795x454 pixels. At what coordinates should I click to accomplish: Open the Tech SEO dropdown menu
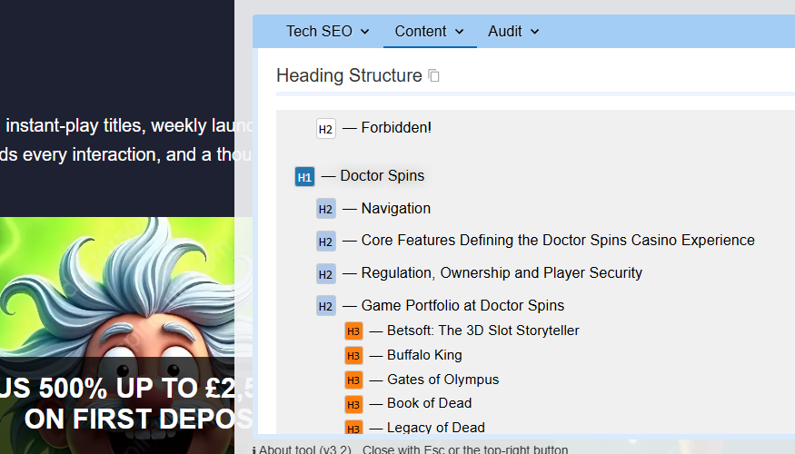coord(328,32)
